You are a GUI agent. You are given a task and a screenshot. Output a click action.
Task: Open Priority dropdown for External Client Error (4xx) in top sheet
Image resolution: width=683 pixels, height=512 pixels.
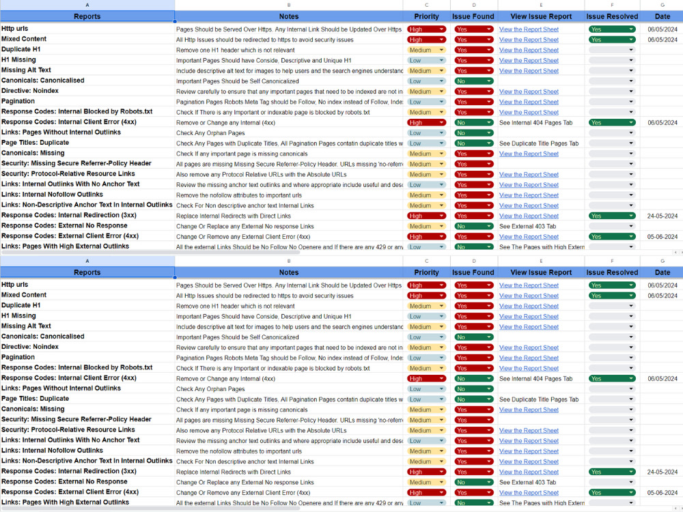tap(426, 237)
